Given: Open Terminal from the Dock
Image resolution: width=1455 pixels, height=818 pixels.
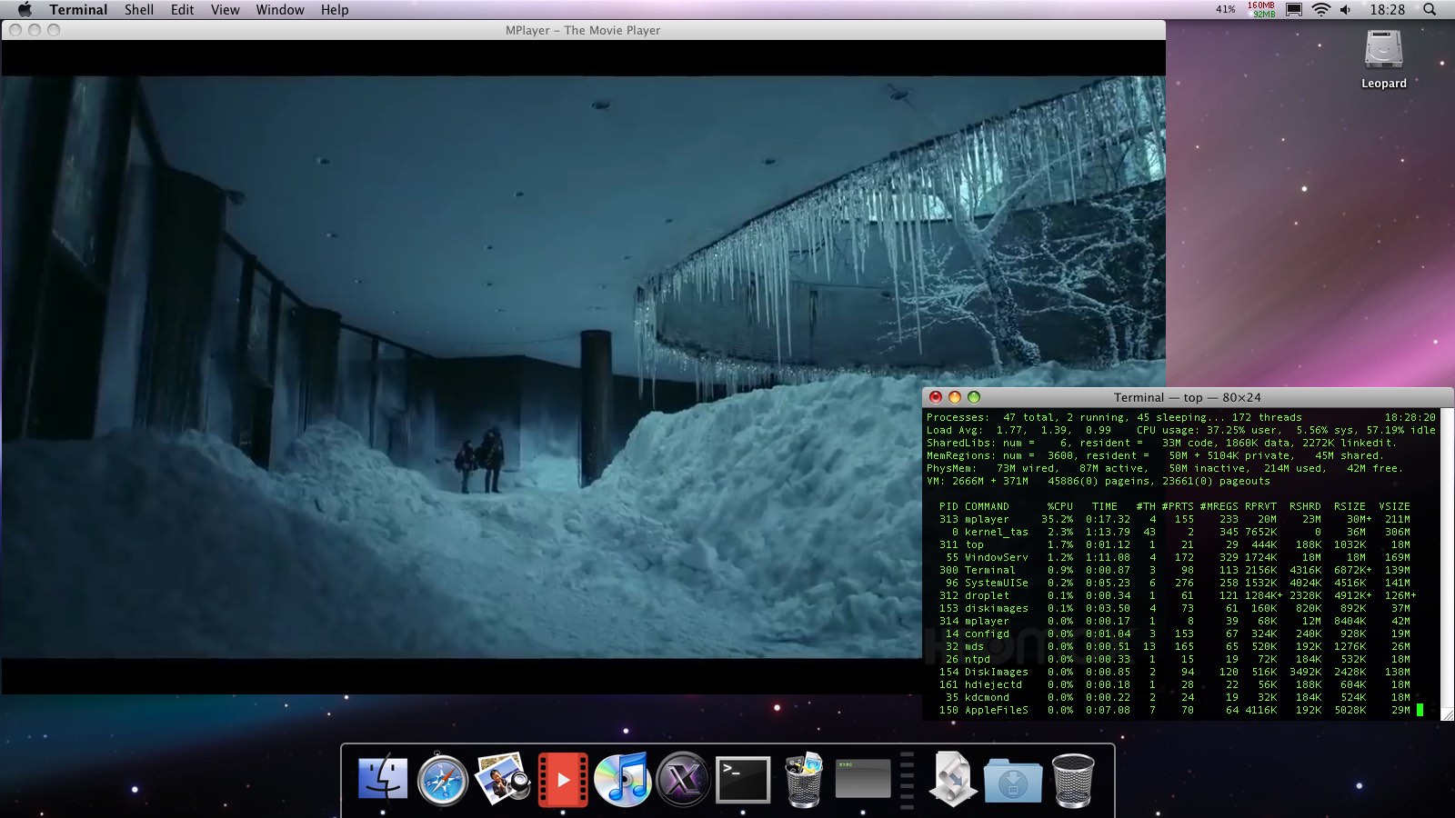Looking at the screenshot, I should (743, 779).
